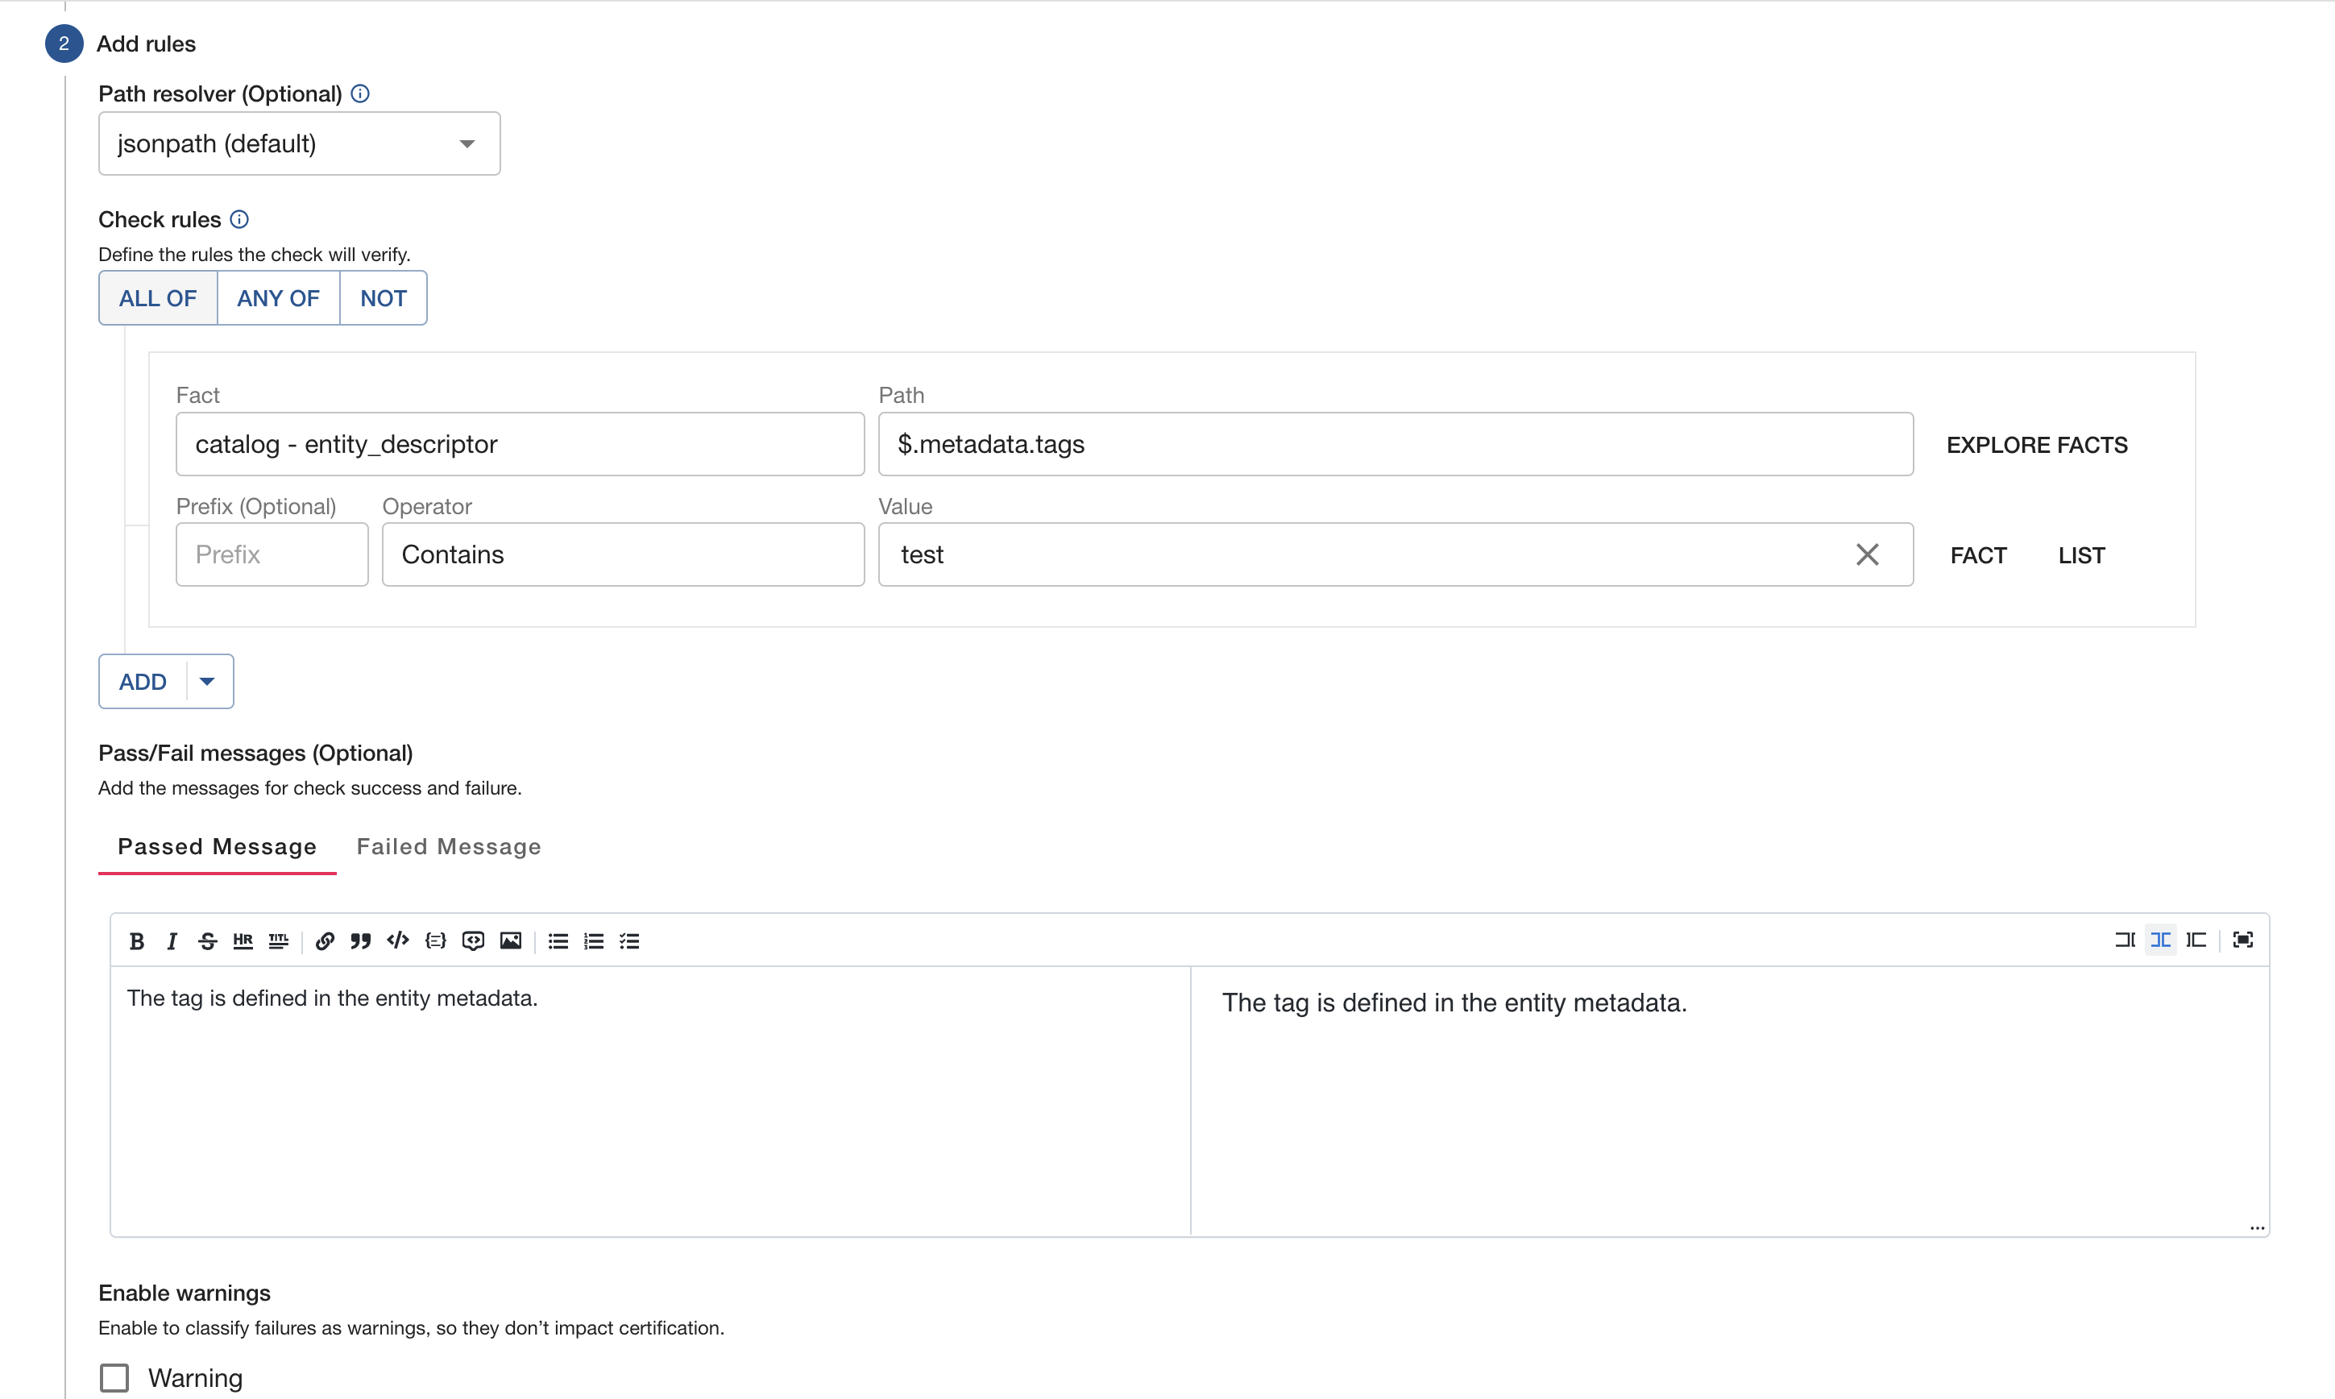Expand the jsonpath default path resolver dropdown

[x=466, y=143]
